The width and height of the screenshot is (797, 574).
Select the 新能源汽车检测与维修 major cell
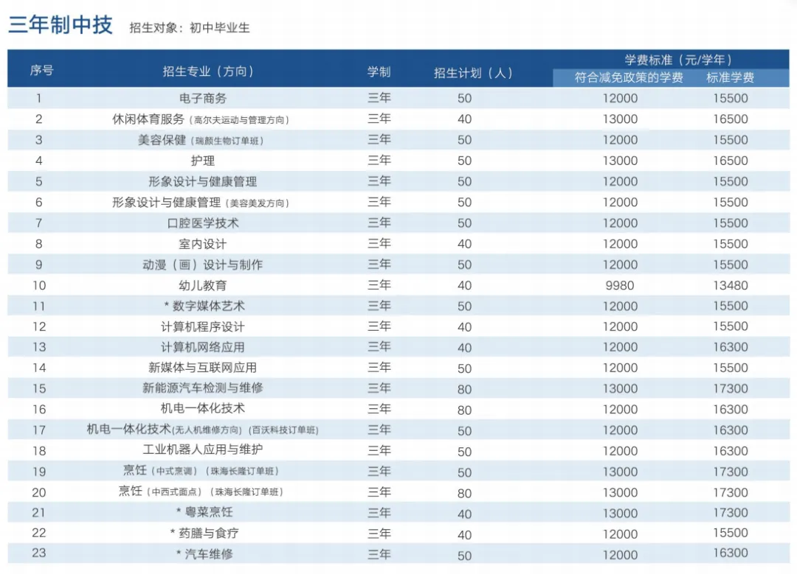point(203,388)
